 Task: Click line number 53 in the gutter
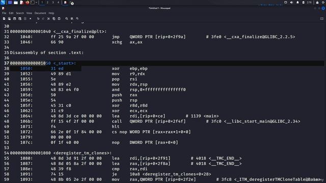(x=7, y=148)
